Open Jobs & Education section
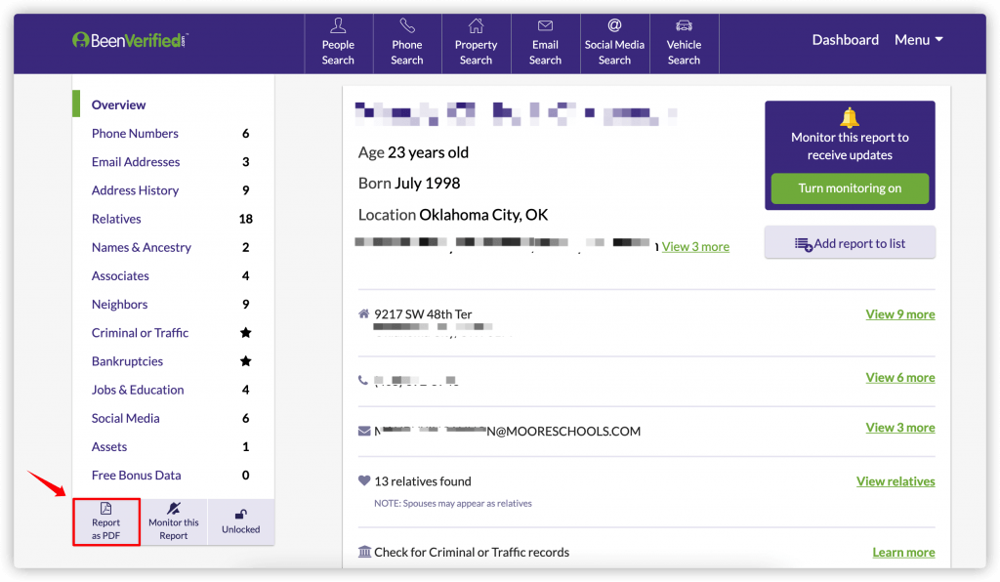The width and height of the screenshot is (1000, 582). 138,390
